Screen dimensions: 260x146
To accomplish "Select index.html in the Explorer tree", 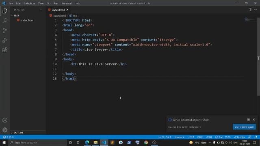I will click(x=27, y=20).
